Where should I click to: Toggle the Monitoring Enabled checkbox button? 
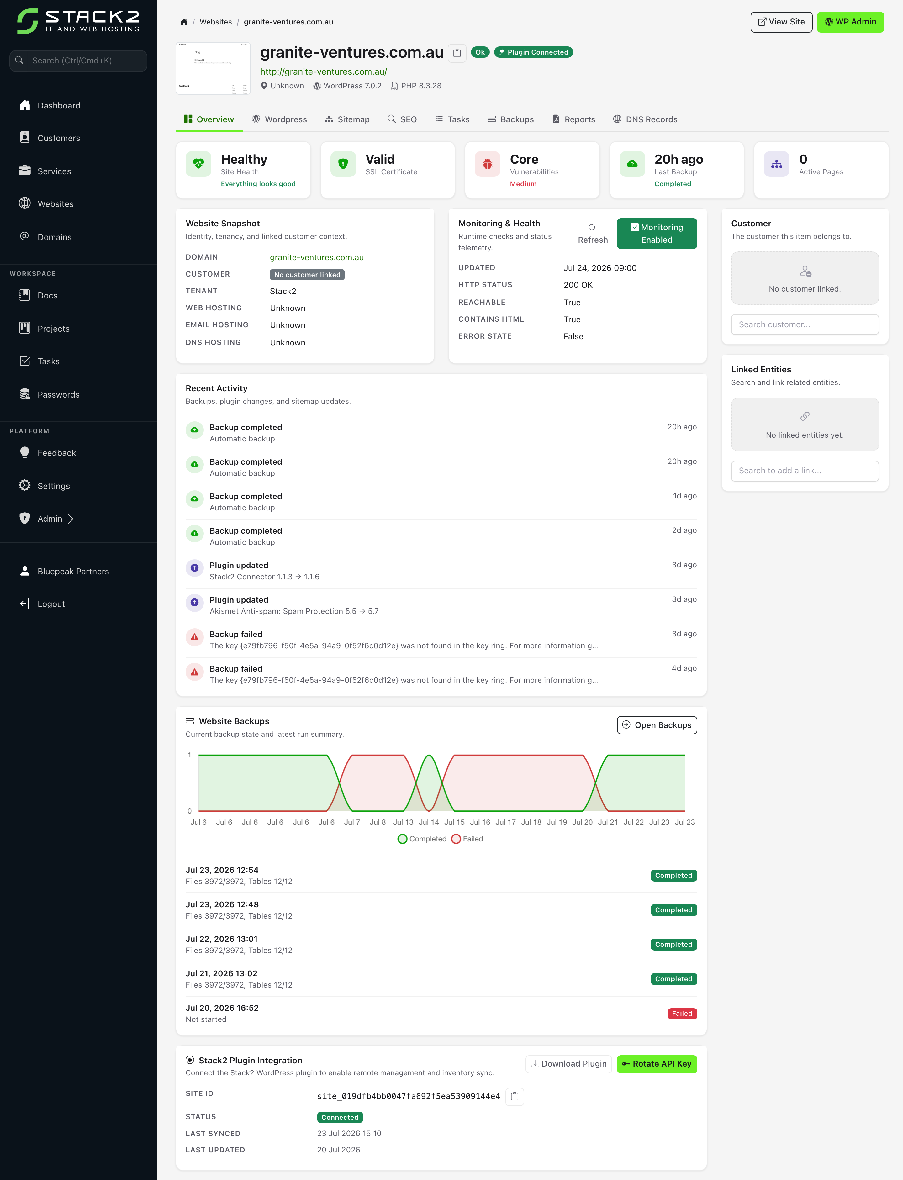pos(657,233)
